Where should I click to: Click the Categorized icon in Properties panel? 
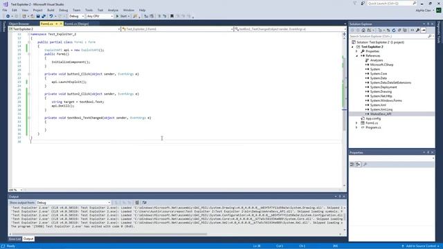tap(352, 165)
